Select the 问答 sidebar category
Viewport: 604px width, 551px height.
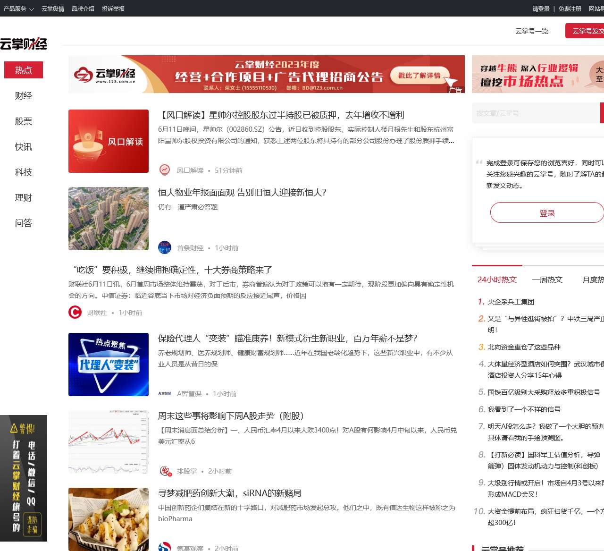[24, 223]
